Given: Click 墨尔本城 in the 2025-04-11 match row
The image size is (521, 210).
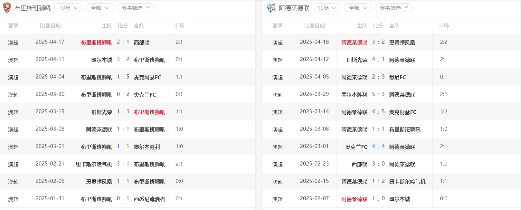Looking at the screenshot, I should pos(102,60).
